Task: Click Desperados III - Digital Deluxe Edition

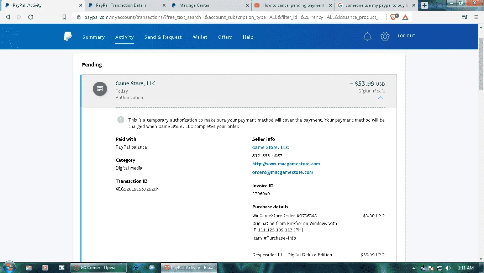Action: click(292, 255)
